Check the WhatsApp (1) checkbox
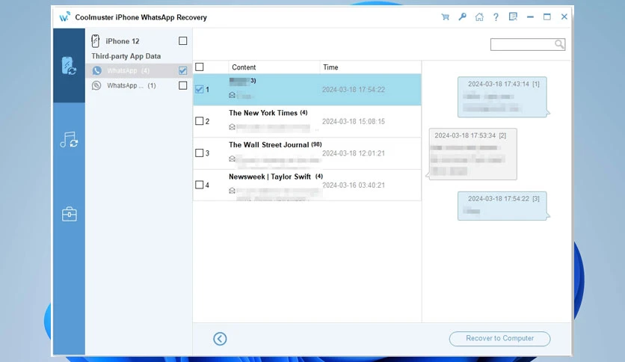 182,85
